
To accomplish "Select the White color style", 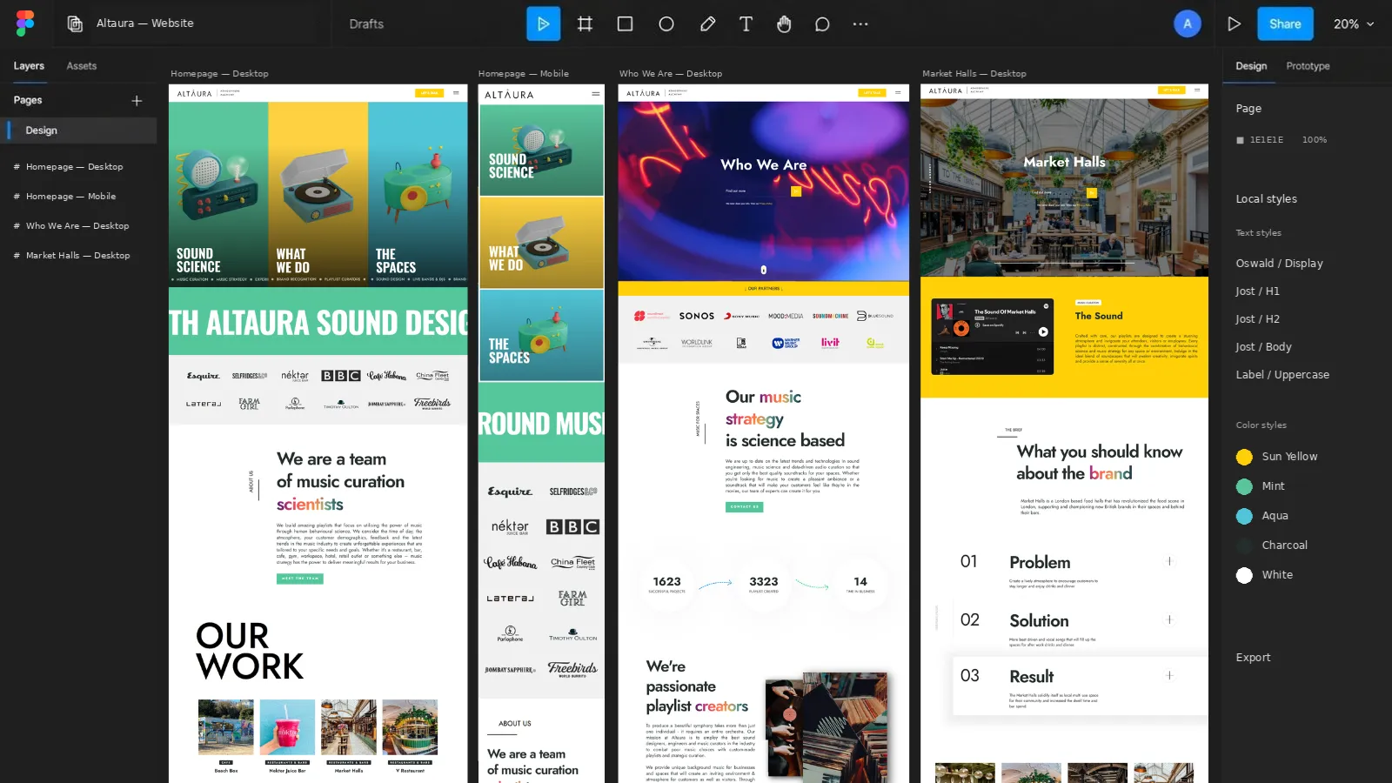I will [x=1265, y=575].
